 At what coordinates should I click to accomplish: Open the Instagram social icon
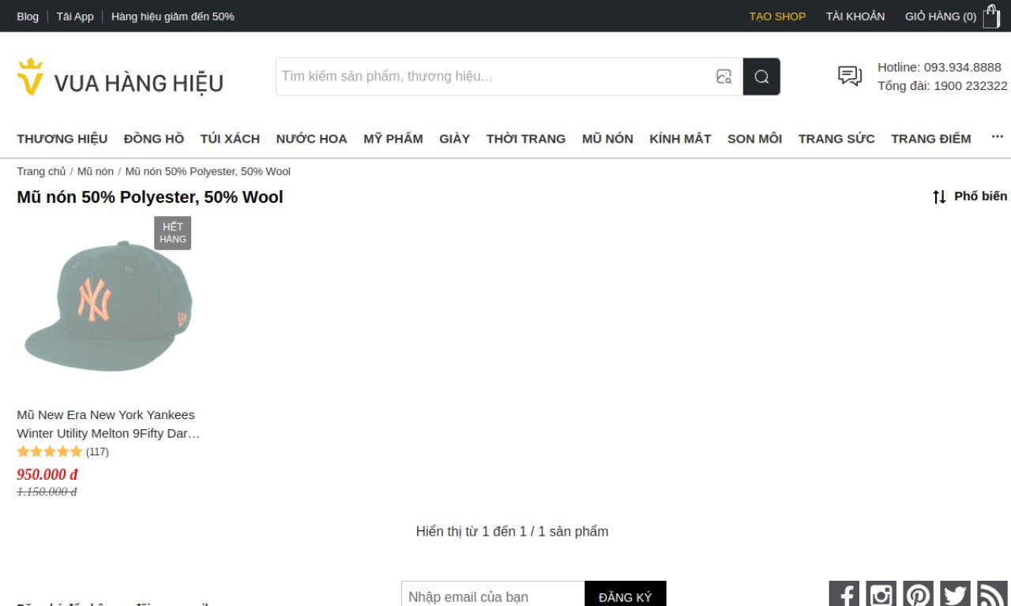pos(881,594)
